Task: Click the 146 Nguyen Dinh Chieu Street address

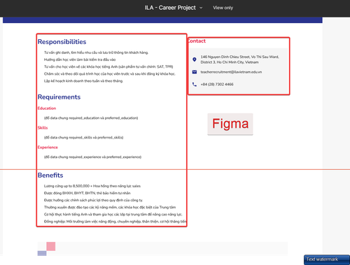Action: pos(239,59)
